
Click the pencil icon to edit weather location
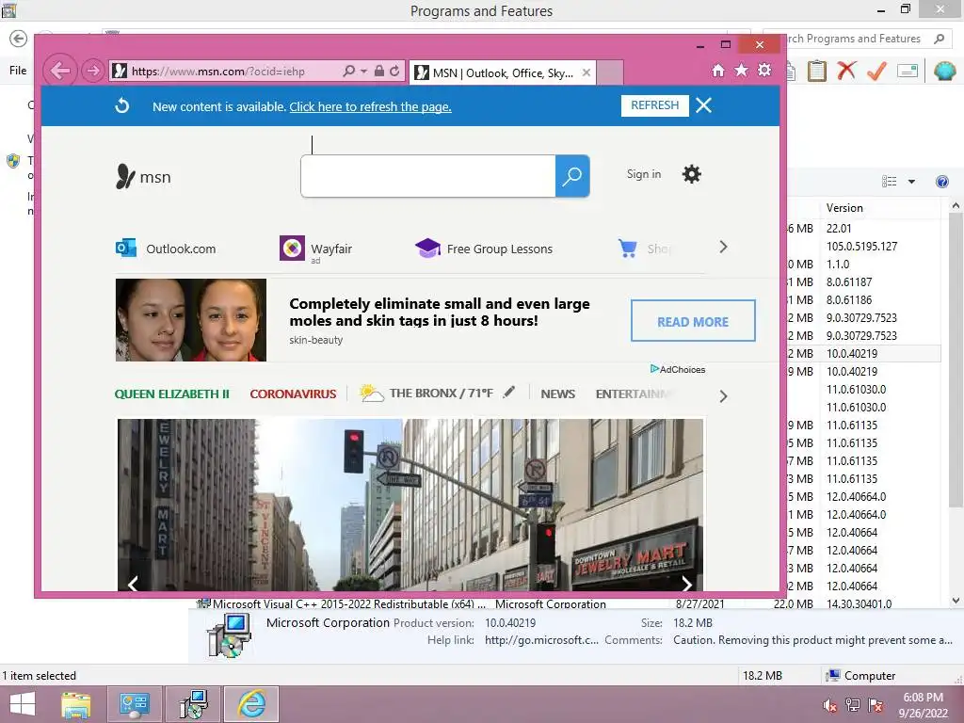coord(508,393)
